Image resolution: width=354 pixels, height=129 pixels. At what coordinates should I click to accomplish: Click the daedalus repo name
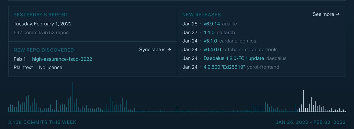point(276,58)
